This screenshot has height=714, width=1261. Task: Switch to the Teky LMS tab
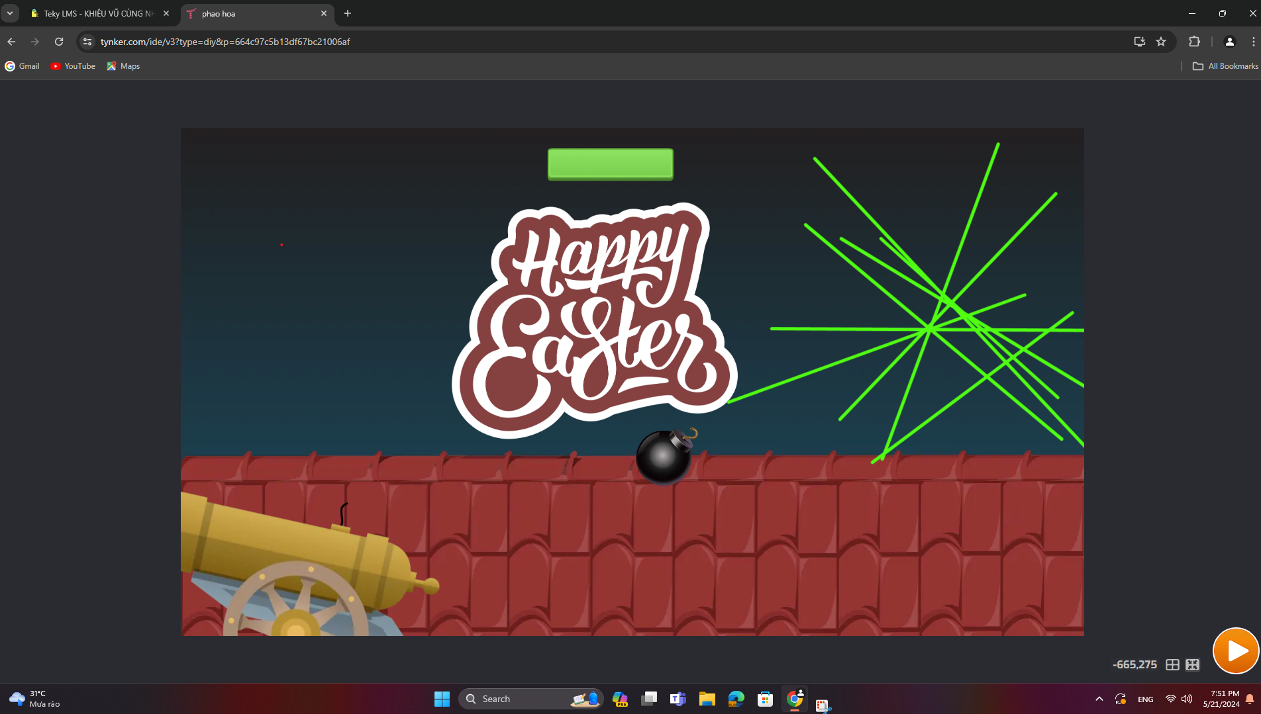99,13
